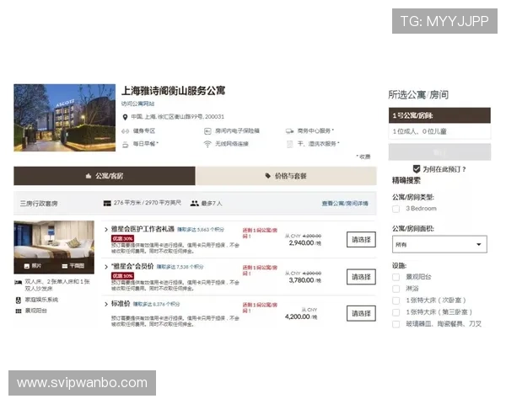
Task: Click the in-room safe icon
Action: [x=207, y=131]
